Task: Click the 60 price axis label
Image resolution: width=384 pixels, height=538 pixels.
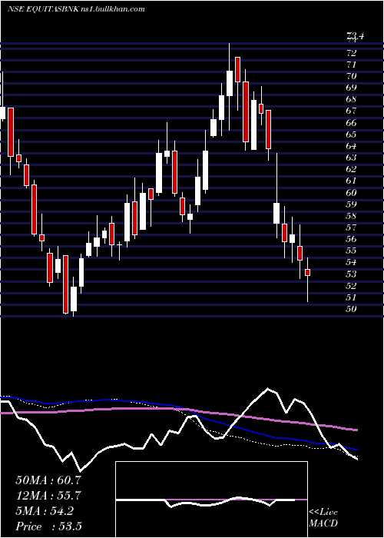Action: [x=351, y=193]
